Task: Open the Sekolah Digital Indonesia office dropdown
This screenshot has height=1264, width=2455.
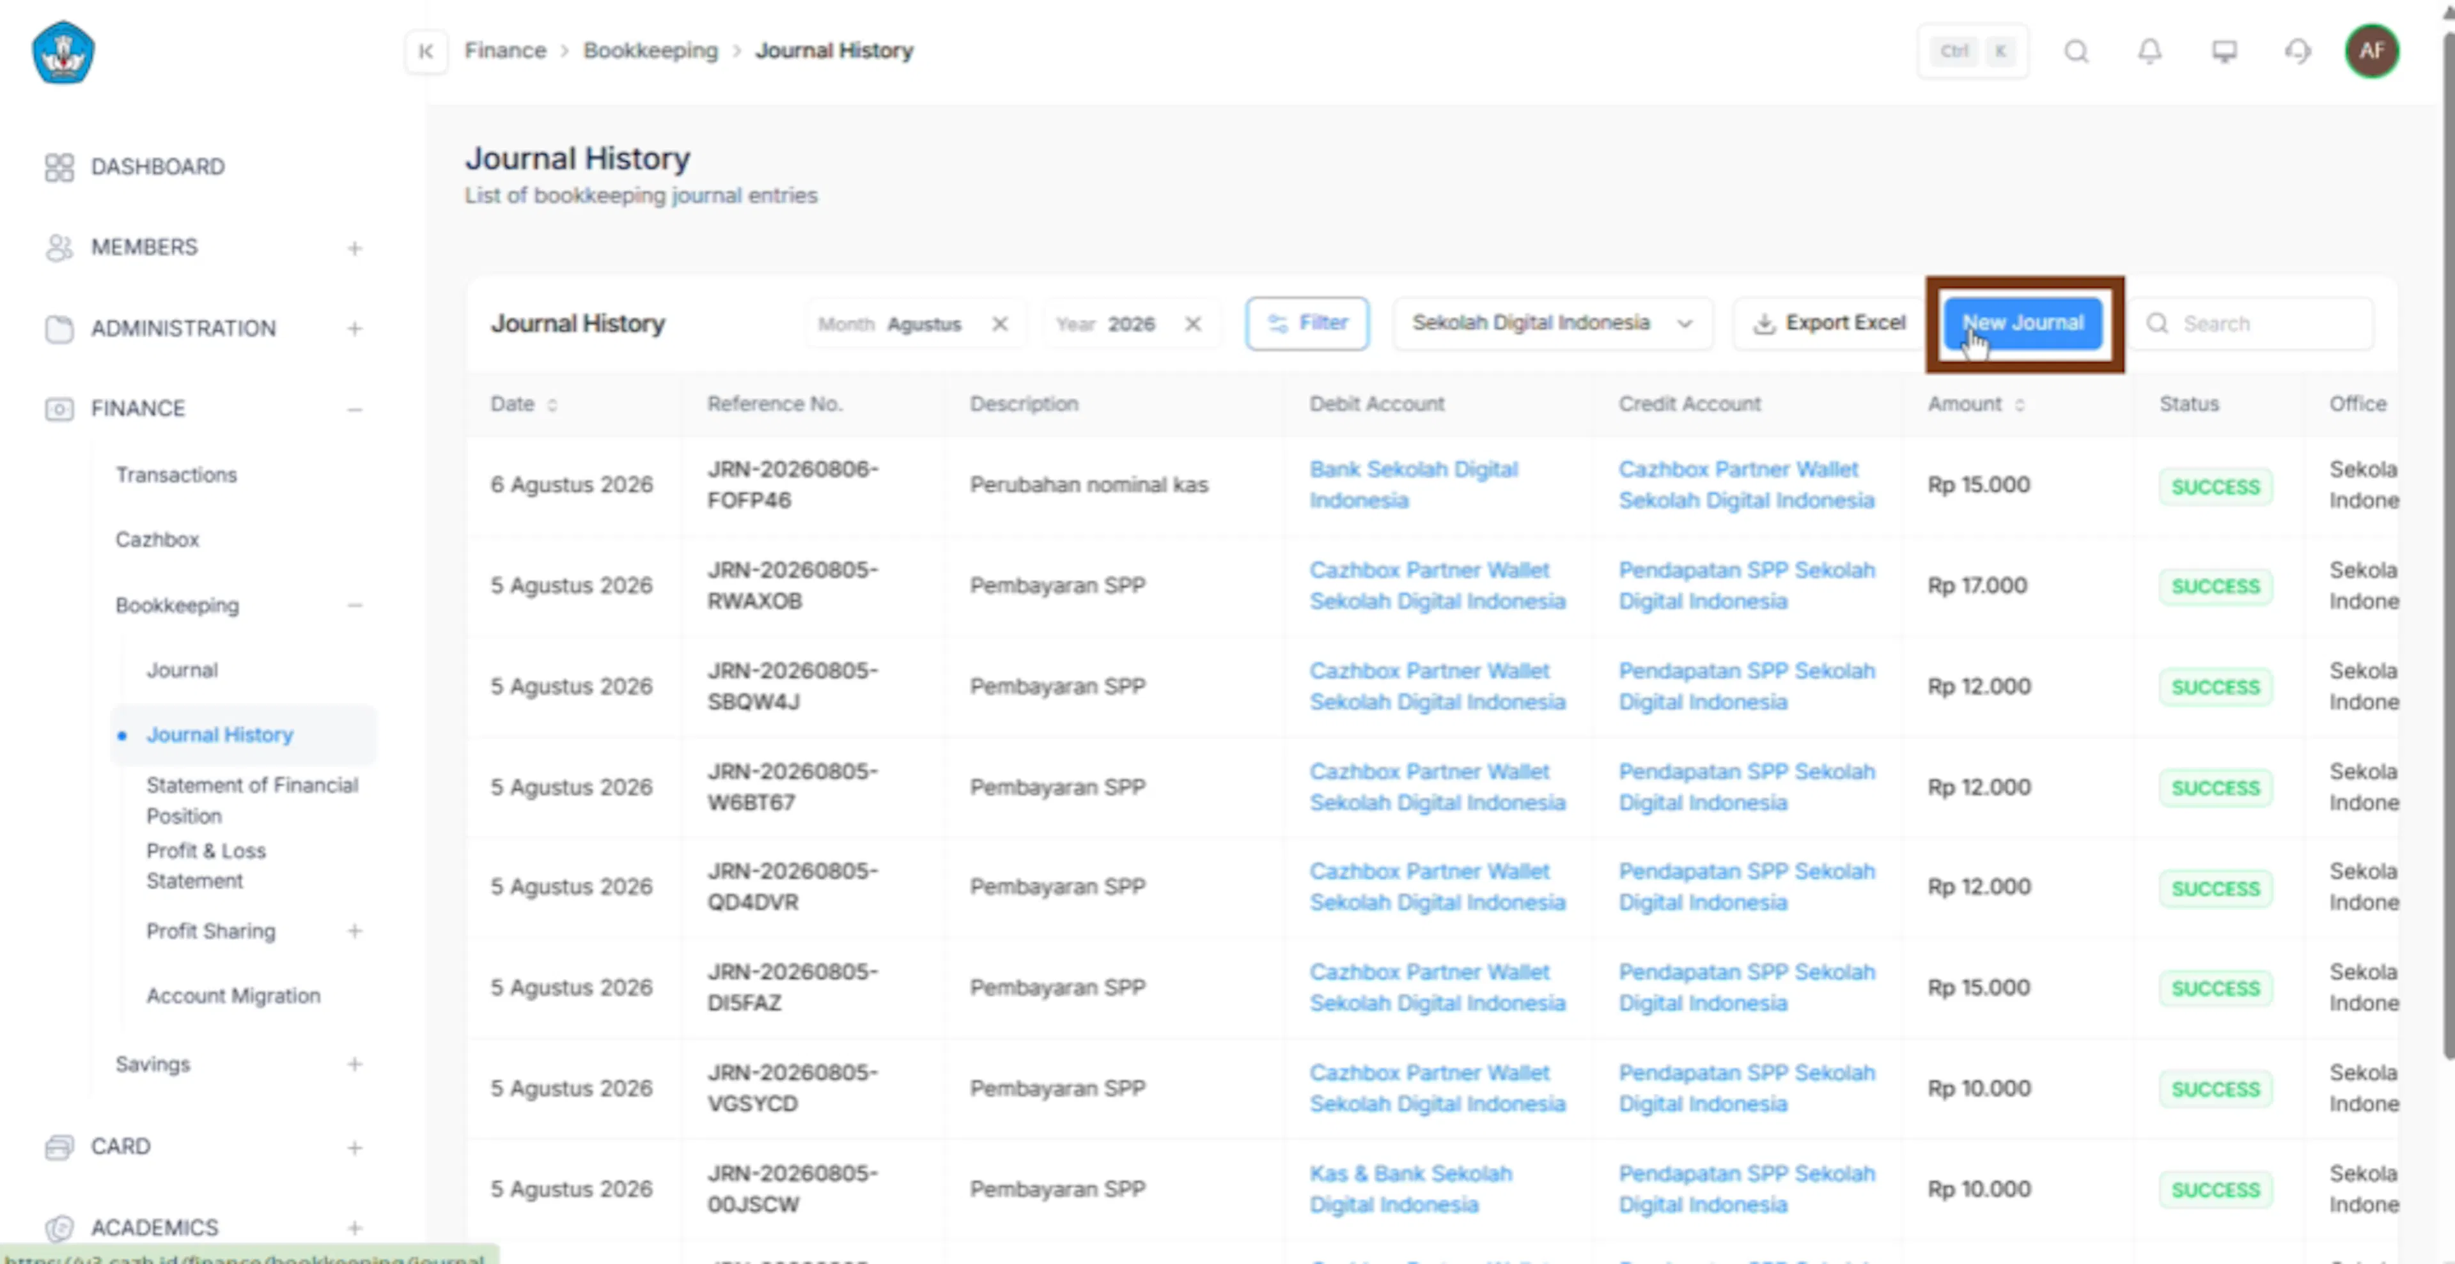Action: 1552,323
